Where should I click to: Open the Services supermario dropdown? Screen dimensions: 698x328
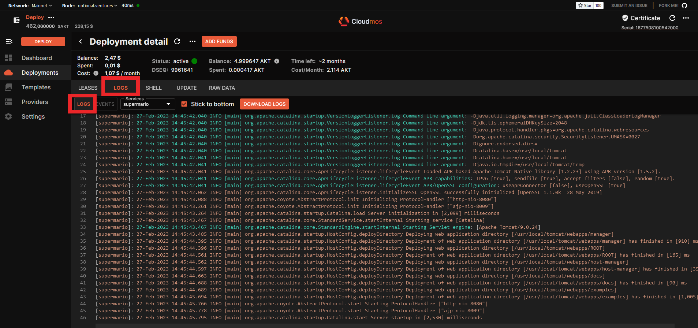click(x=147, y=104)
